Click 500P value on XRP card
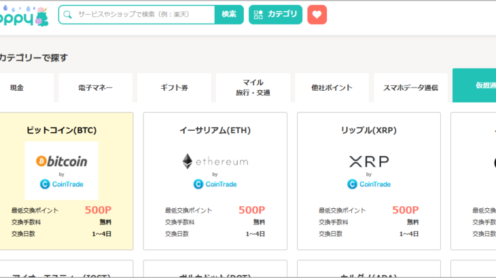The width and height of the screenshot is (496, 278). (x=406, y=210)
